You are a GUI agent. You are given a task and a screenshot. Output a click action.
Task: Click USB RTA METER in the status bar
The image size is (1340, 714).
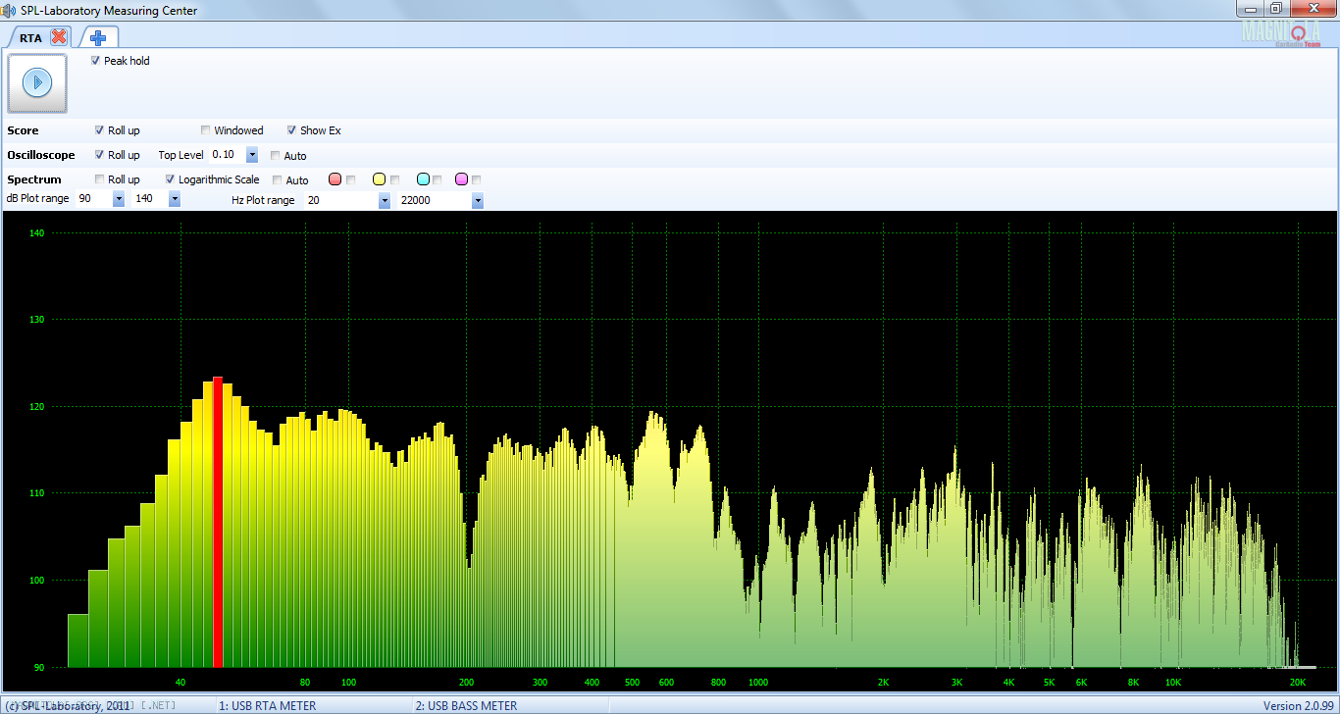click(x=267, y=705)
